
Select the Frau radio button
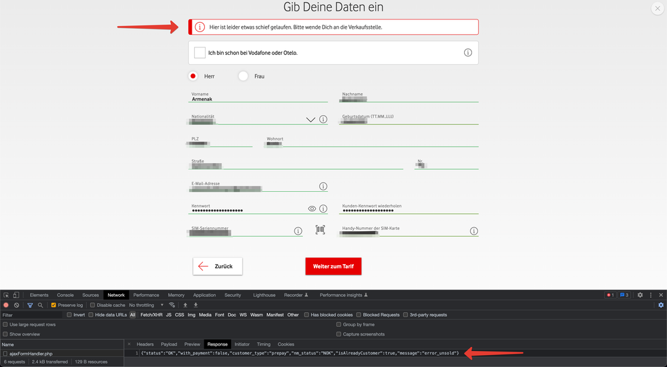243,76
